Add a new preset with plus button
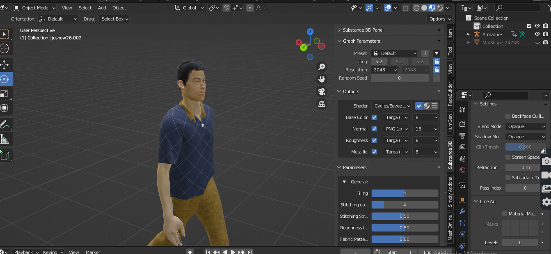The image size is (551, 254). tap(425, 53)
